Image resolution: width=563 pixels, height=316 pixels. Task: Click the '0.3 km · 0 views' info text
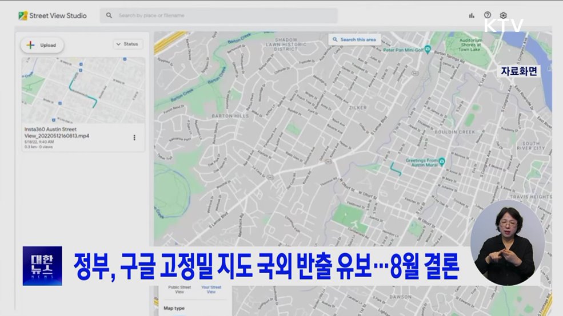coord(39,147)
